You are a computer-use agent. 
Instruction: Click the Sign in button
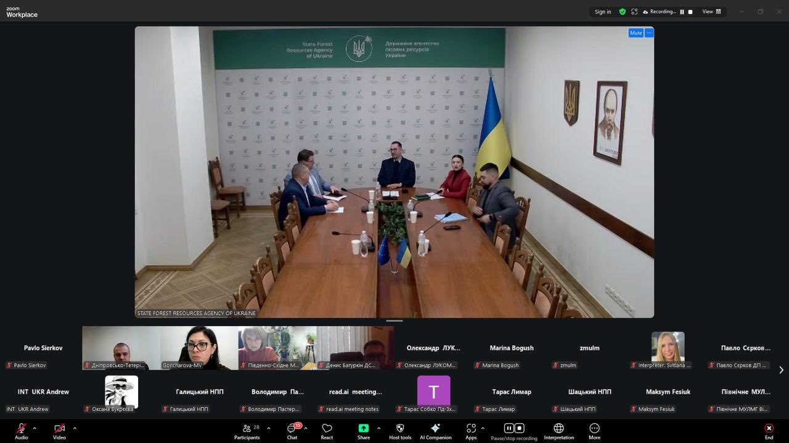(603, 12)
